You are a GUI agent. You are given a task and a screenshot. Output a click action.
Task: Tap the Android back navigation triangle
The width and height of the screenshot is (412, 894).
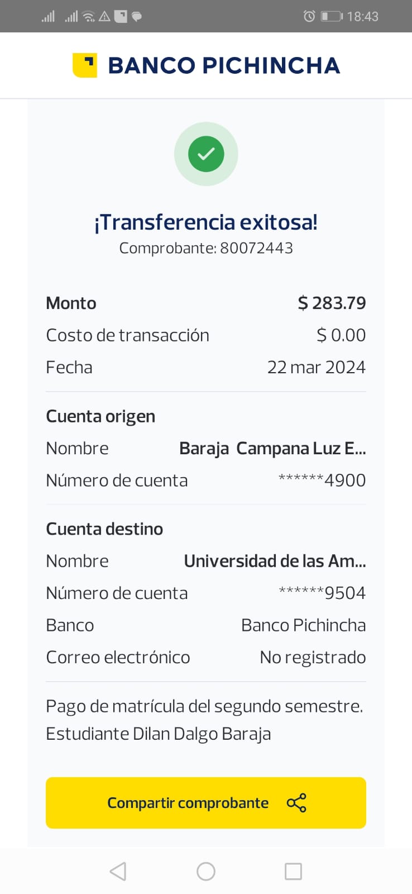[118, 871]
